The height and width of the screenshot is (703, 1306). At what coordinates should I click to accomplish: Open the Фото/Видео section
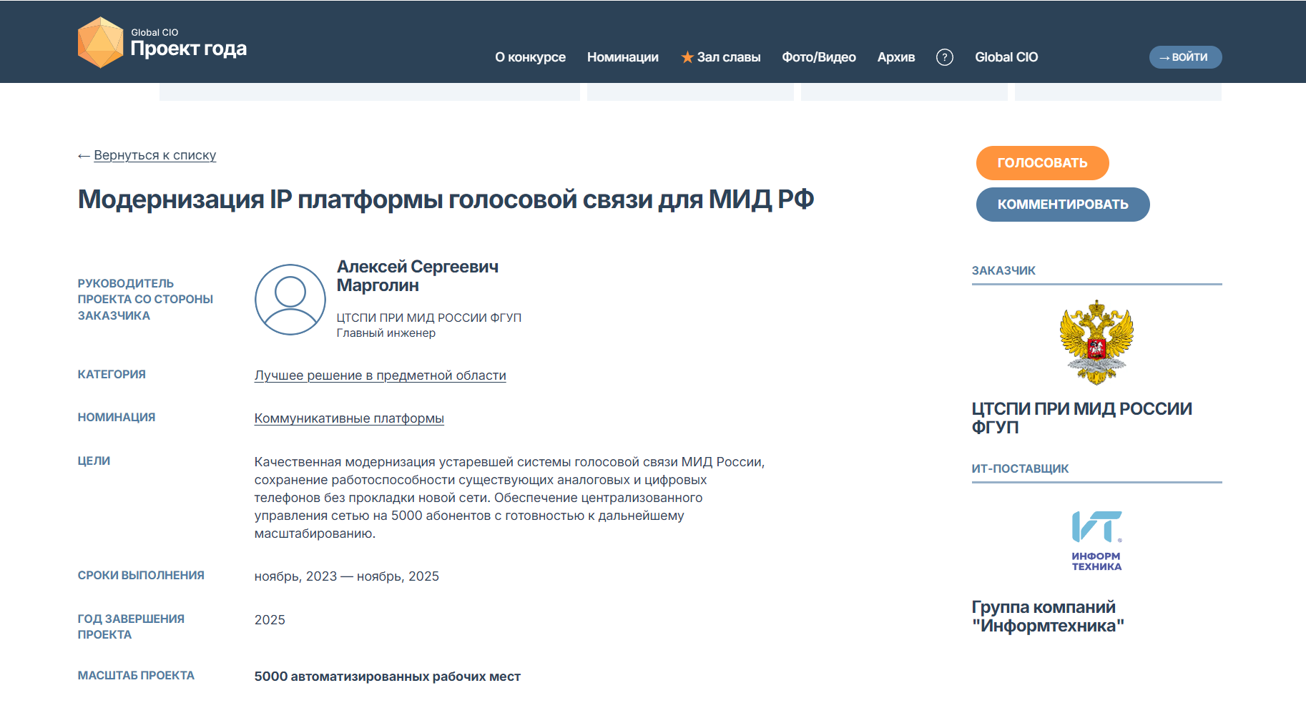pyautogui.click(x=819, y=57)
